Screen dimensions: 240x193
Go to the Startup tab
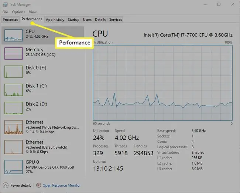click(x=73, y=20)
